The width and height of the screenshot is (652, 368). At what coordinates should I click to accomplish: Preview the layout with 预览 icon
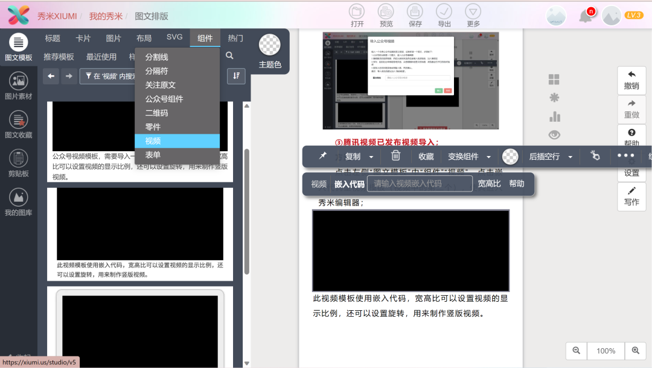[x=386, y=16]
